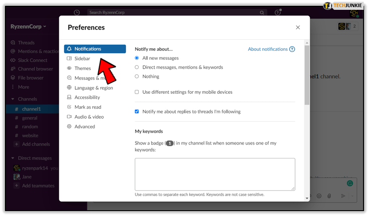This screenshot has width=369, height=216.
Task: Click the attach file paperclip icon
Action: point(329,196)
